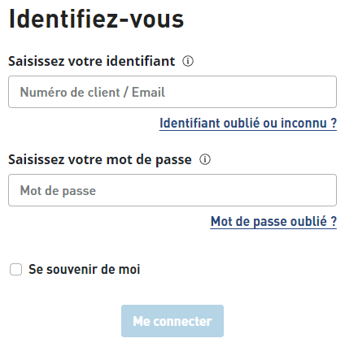Show identifier help via circled i icon
Image resolution: width=345 pixels, height=347 pixels.
(188, 61)
